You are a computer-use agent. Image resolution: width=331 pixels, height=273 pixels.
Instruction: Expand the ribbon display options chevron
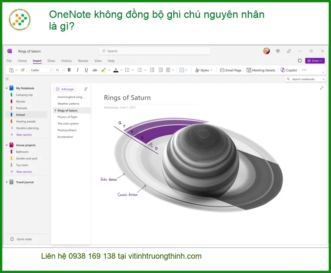[x=323, y=73]
